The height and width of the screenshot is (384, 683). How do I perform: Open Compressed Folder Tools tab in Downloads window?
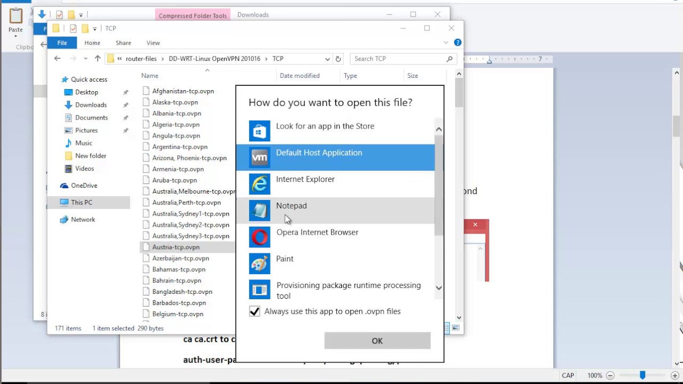point(193,15)
